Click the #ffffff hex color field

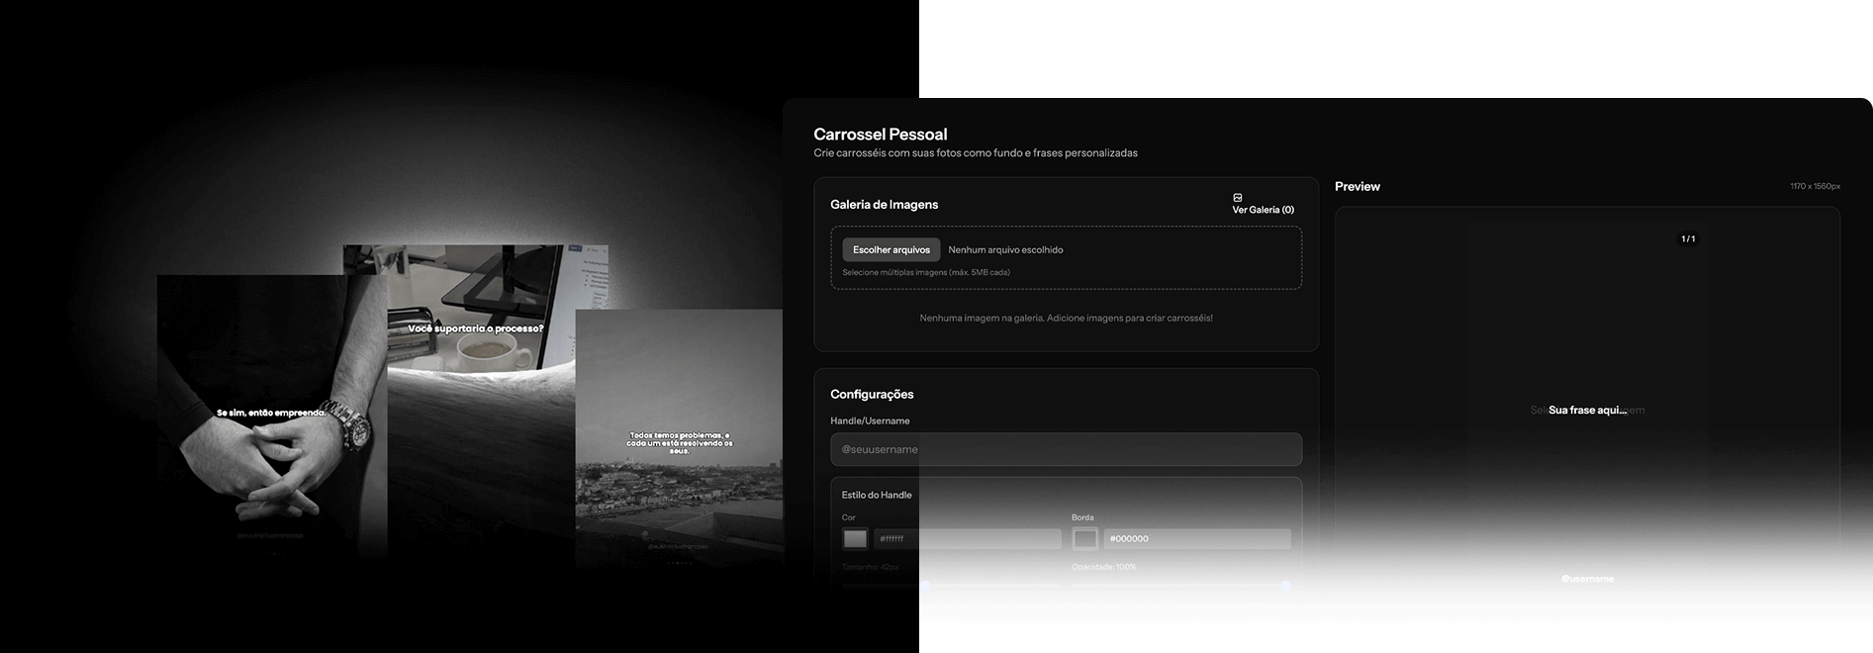[x=967, y=539]
